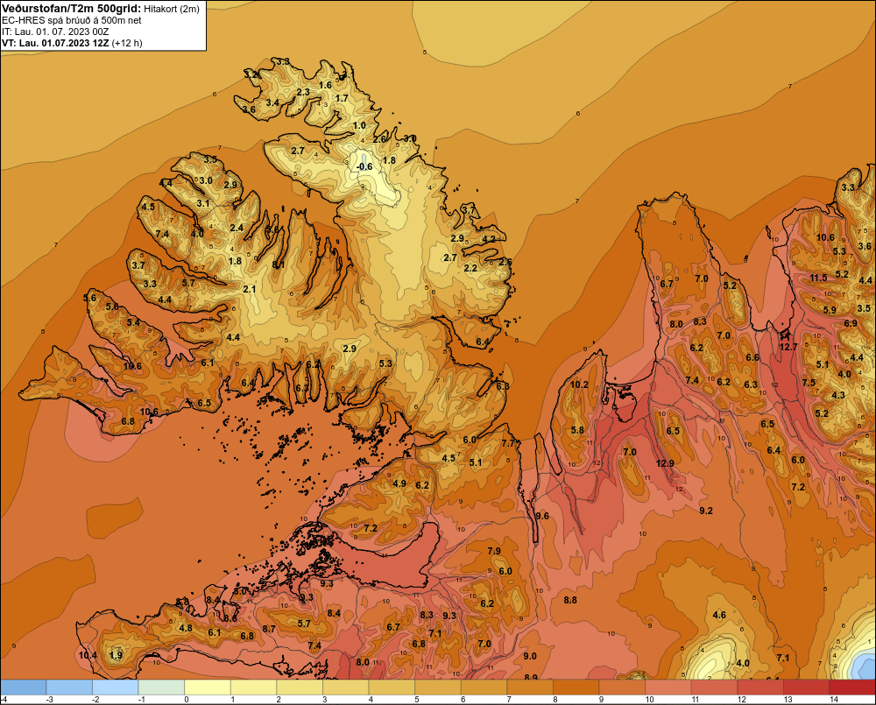Click the "3.4" temperature value
Viewport: 876px width, 705px height.
(272, 102)
